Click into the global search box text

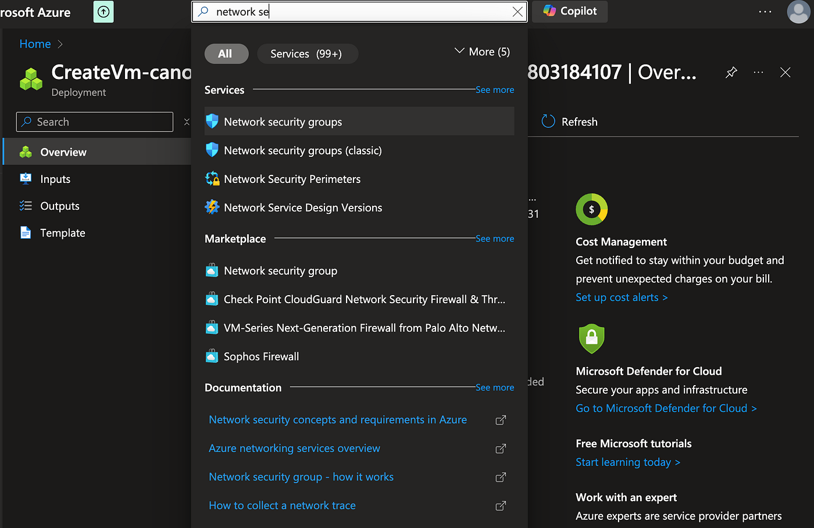[x=360, y=12]
